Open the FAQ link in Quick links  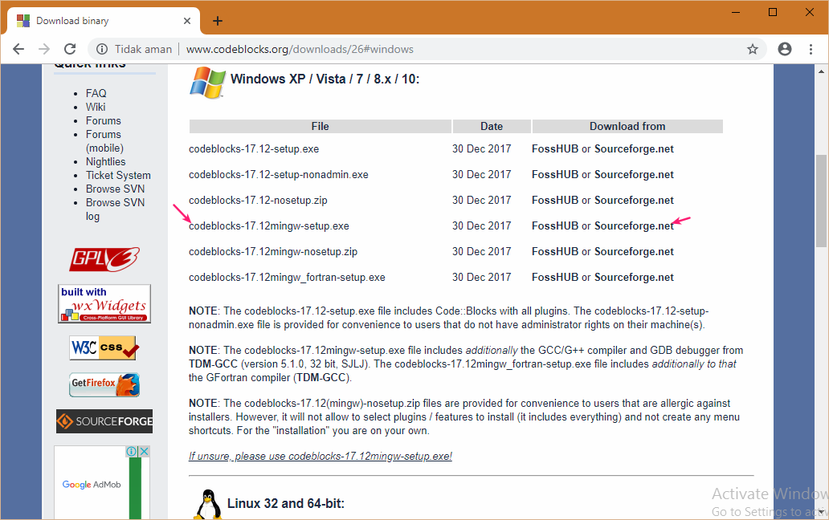(x=96, y=93)
